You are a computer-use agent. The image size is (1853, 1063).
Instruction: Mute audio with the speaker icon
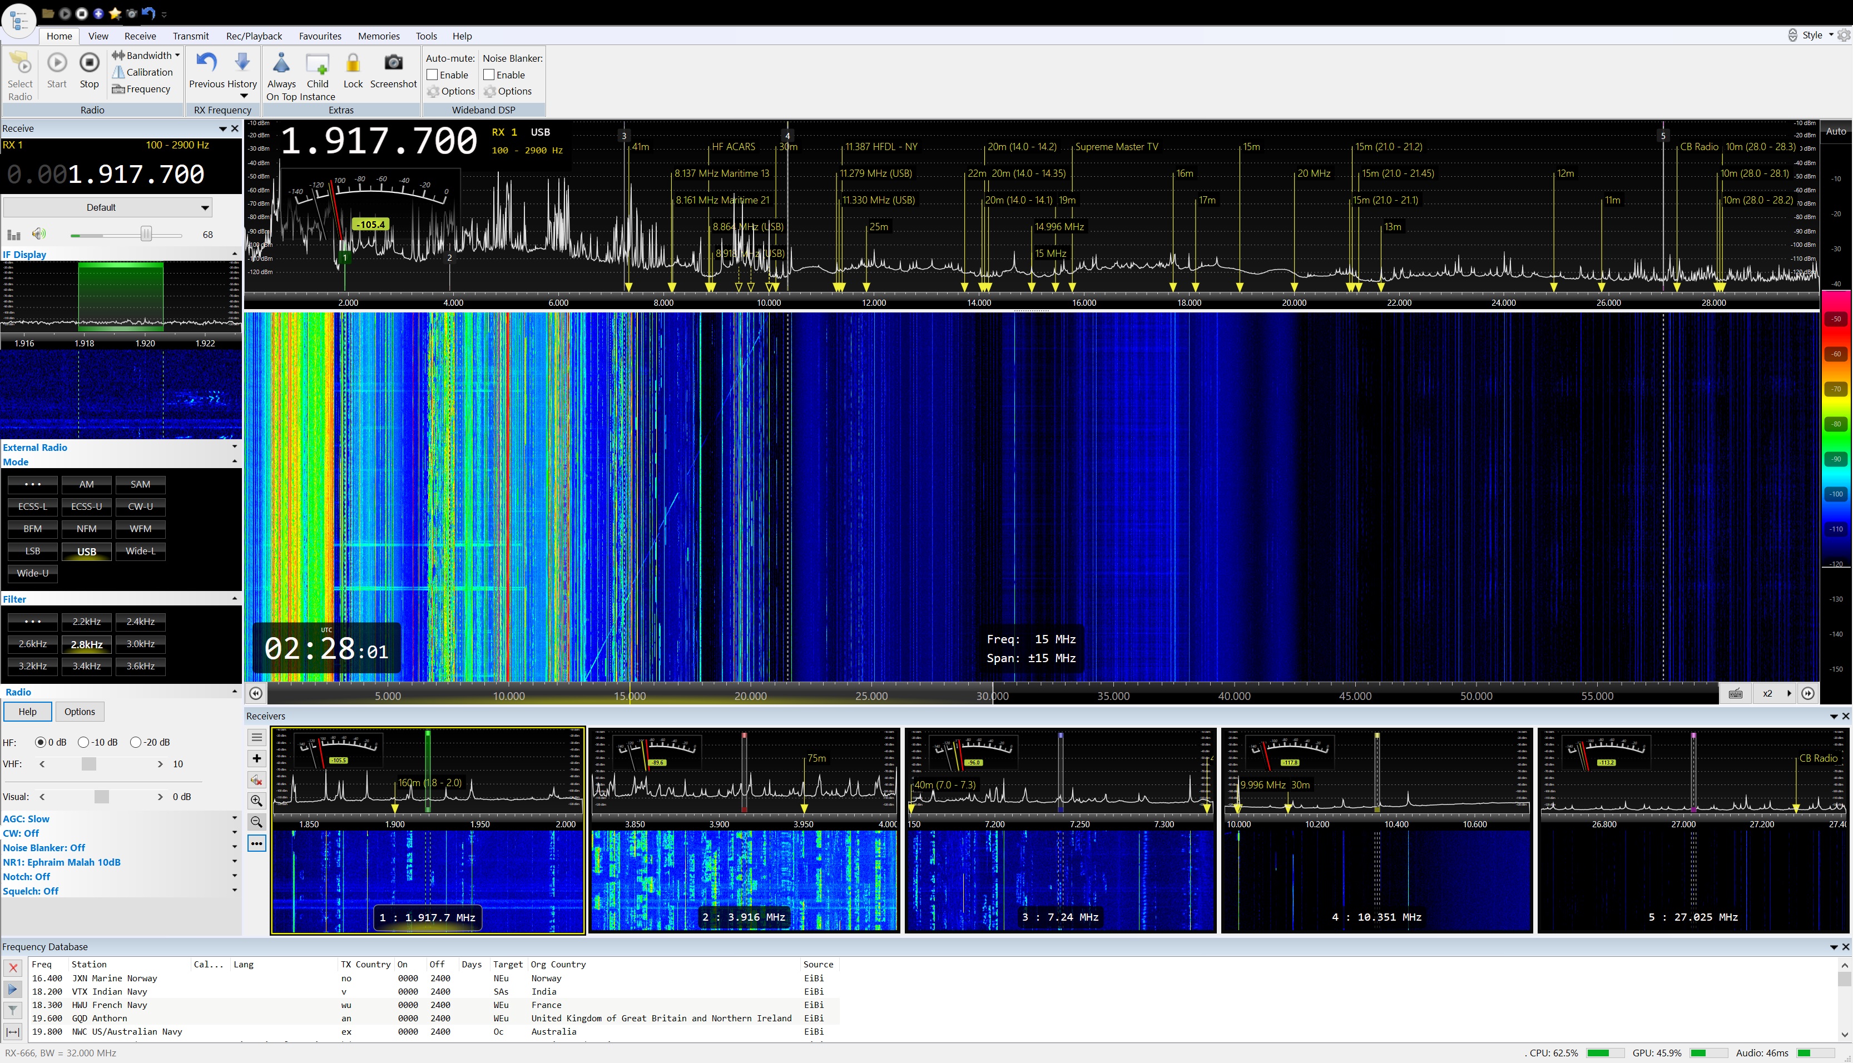pos(39,235)
